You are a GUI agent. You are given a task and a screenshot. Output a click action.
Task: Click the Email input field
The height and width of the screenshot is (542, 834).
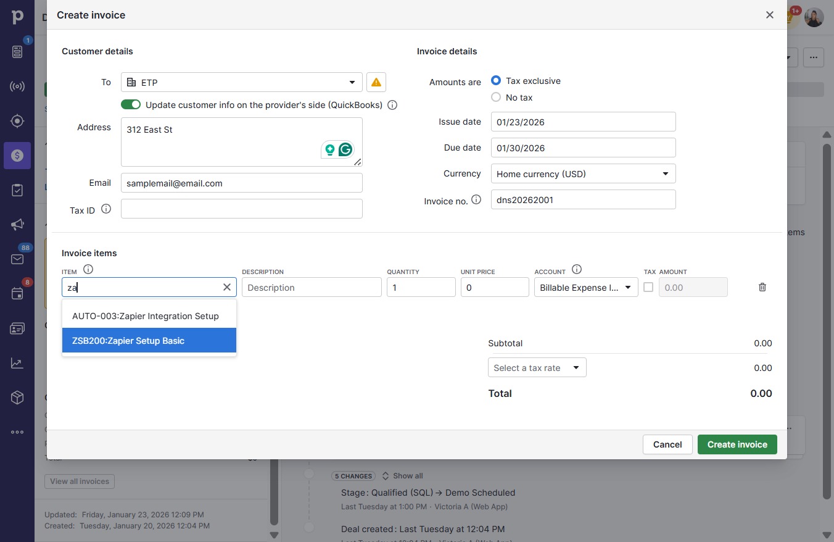click(242, 183)
